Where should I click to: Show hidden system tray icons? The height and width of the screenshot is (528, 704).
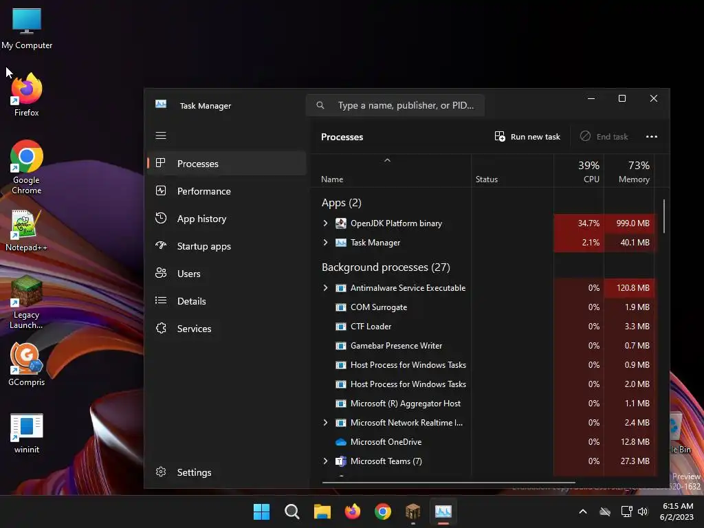pos(583,511)
